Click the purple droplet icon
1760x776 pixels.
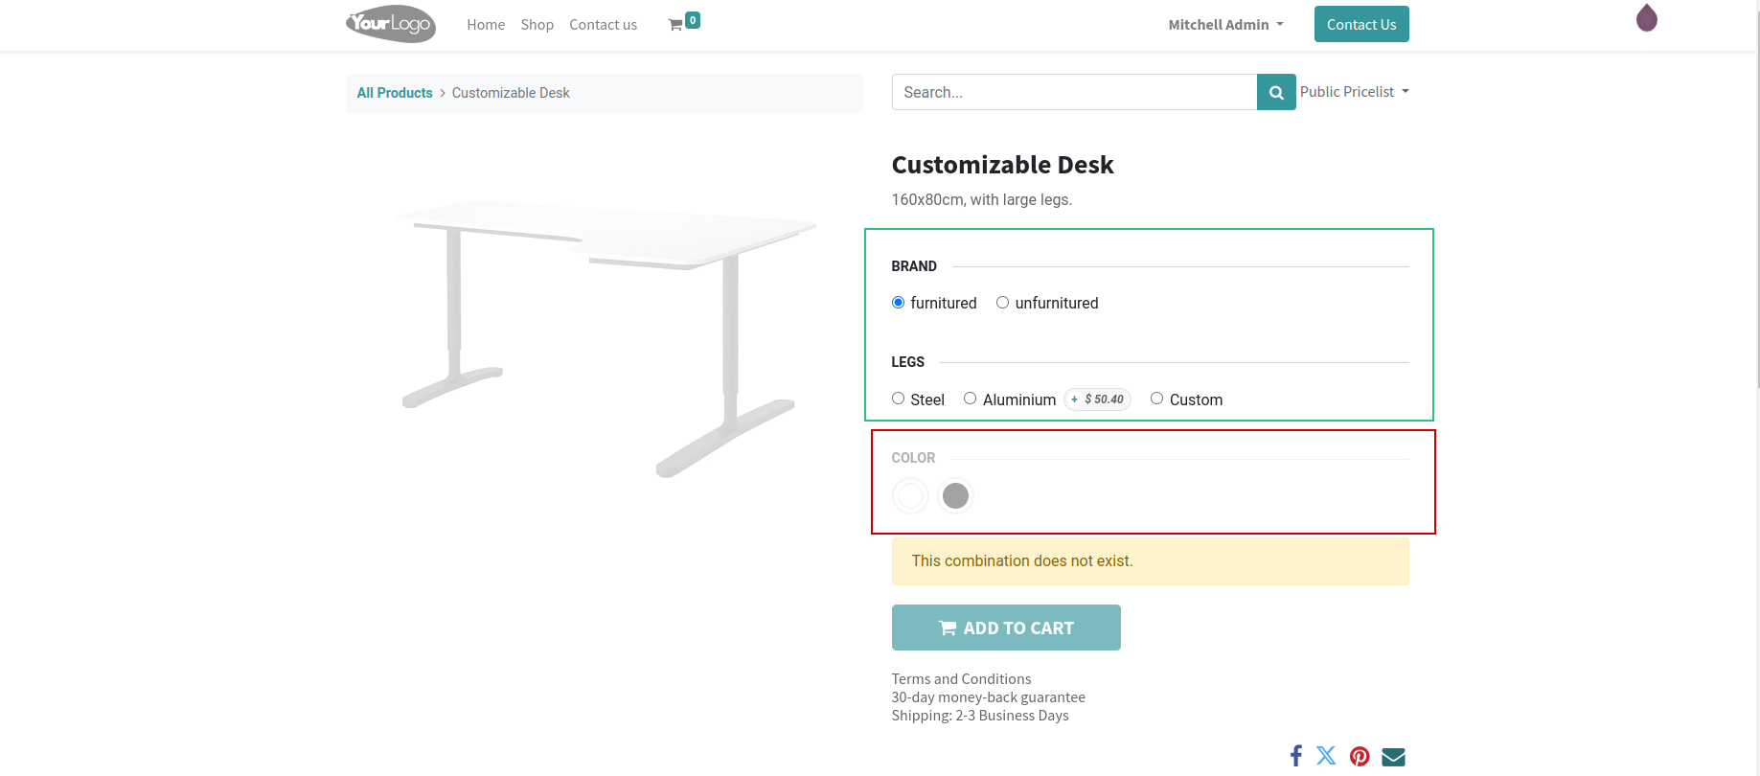(x=1646, y=18)
